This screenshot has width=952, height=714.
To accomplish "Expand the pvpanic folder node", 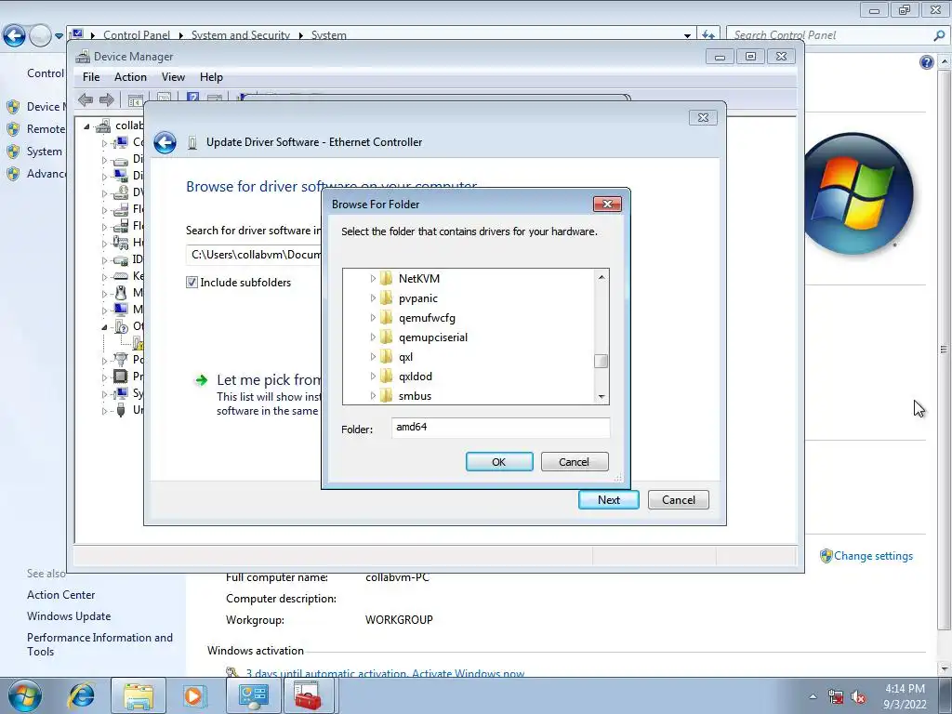I will tap(373, 298).
